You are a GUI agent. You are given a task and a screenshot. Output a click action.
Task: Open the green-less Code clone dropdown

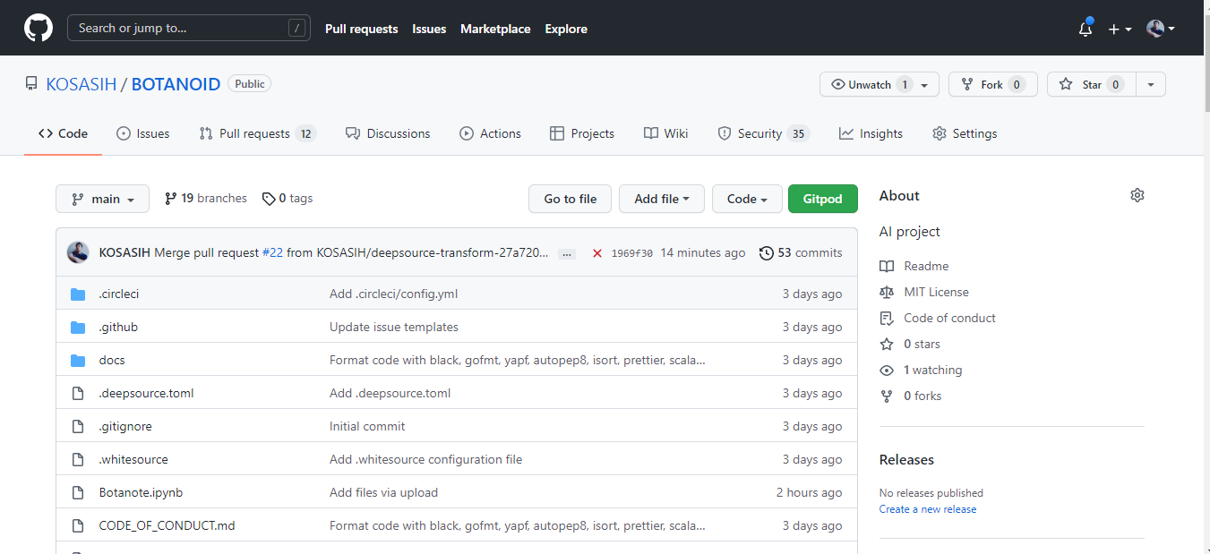coord(747,199)
